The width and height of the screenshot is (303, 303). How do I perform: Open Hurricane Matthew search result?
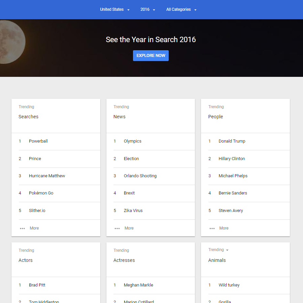click(x=47, y=176)
